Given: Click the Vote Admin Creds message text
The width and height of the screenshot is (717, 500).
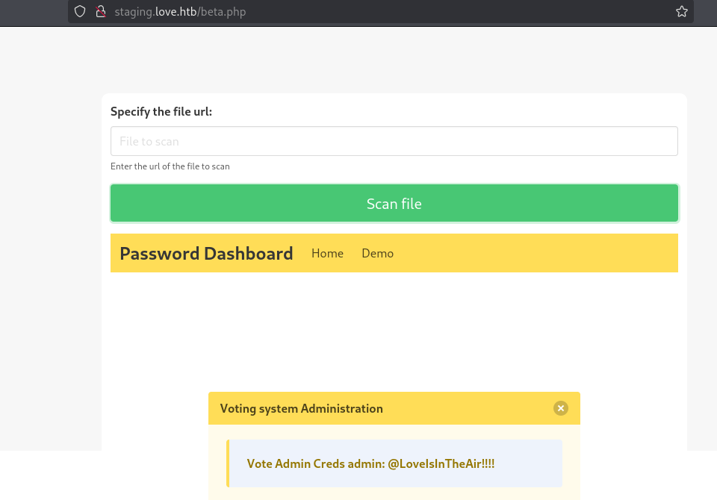Looking at the screenshot, I should [371, 463].
